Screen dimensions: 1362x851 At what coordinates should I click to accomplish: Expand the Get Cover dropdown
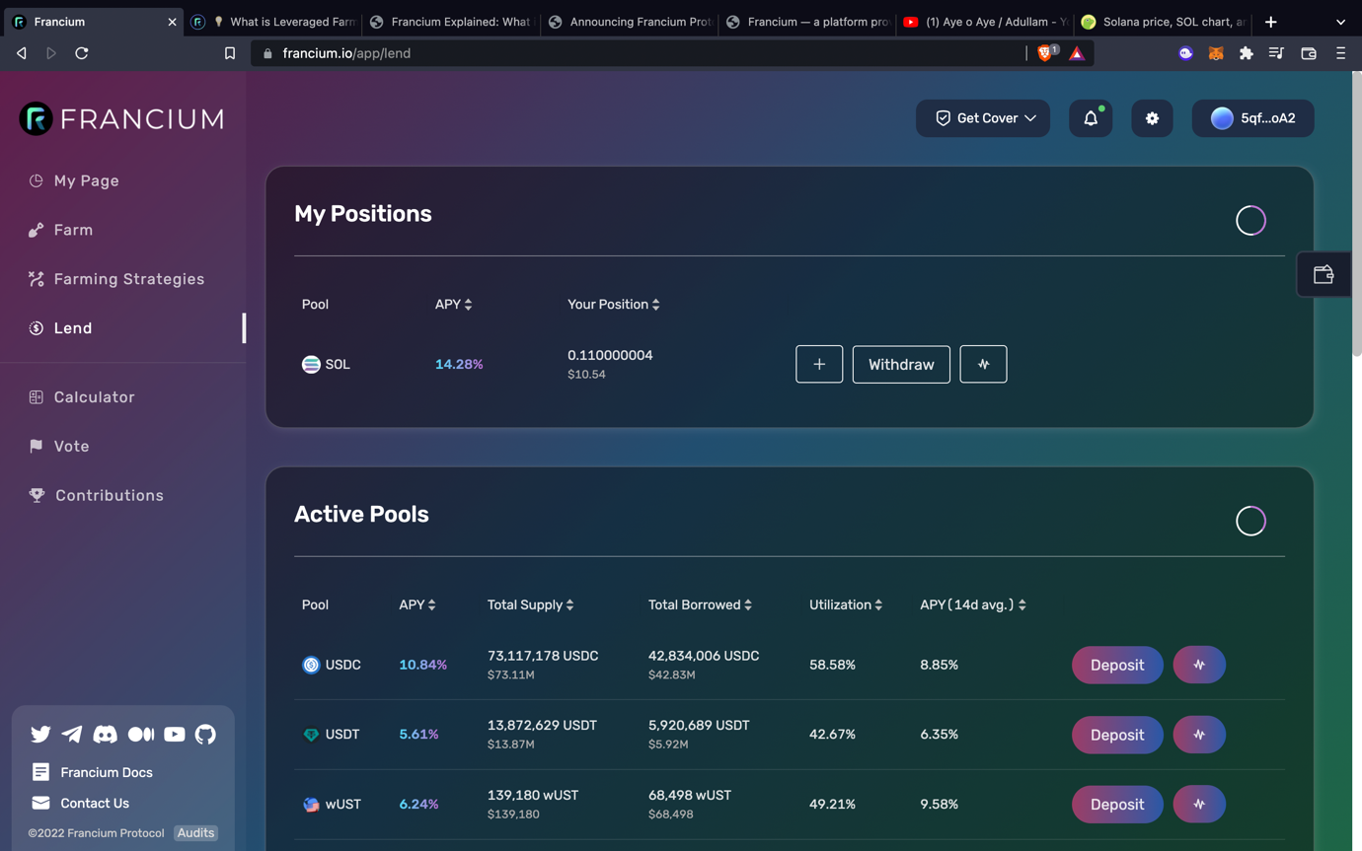983,118
